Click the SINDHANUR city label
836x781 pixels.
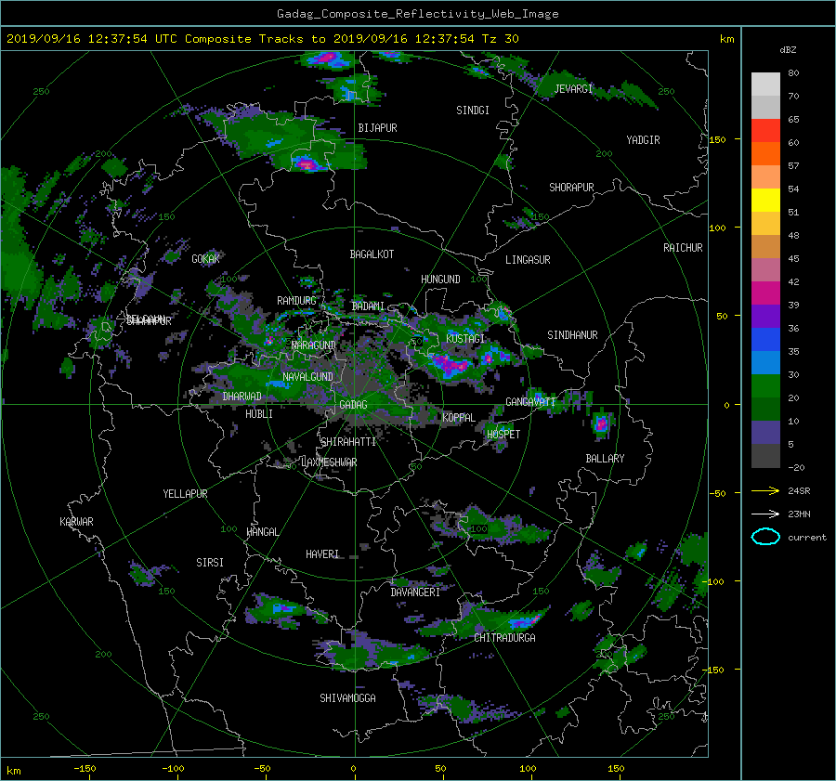point(572,335)
